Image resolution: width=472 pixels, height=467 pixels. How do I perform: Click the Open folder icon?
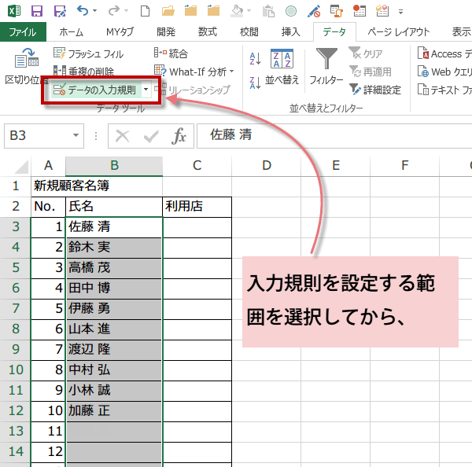pos(168,12)
